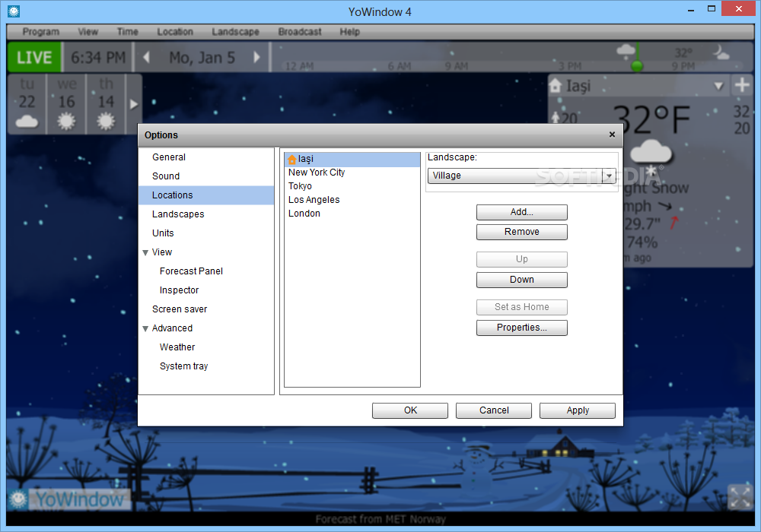Click the 6:34 PM time display

(98, 57)
